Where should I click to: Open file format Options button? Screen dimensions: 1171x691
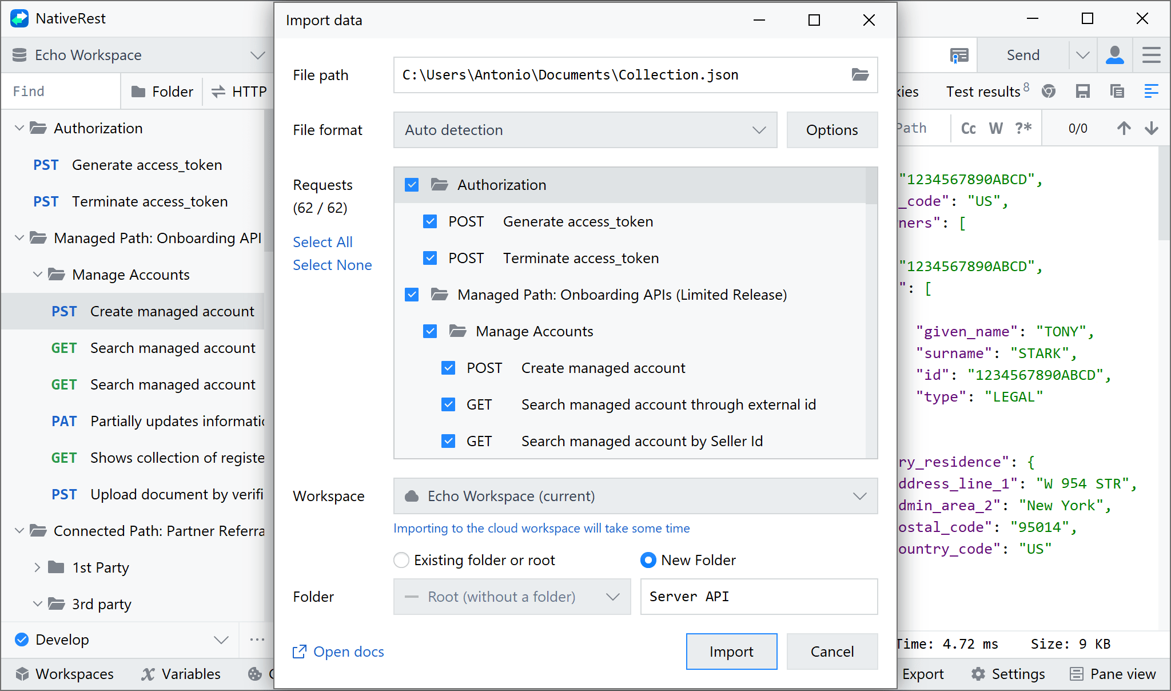tap(832, 130)
